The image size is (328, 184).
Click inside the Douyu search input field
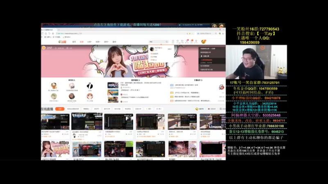pyautogui.click(x=157, y=42)
